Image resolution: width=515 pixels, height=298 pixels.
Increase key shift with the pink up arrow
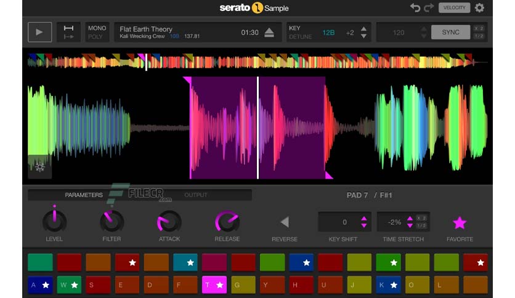point(364,219)
